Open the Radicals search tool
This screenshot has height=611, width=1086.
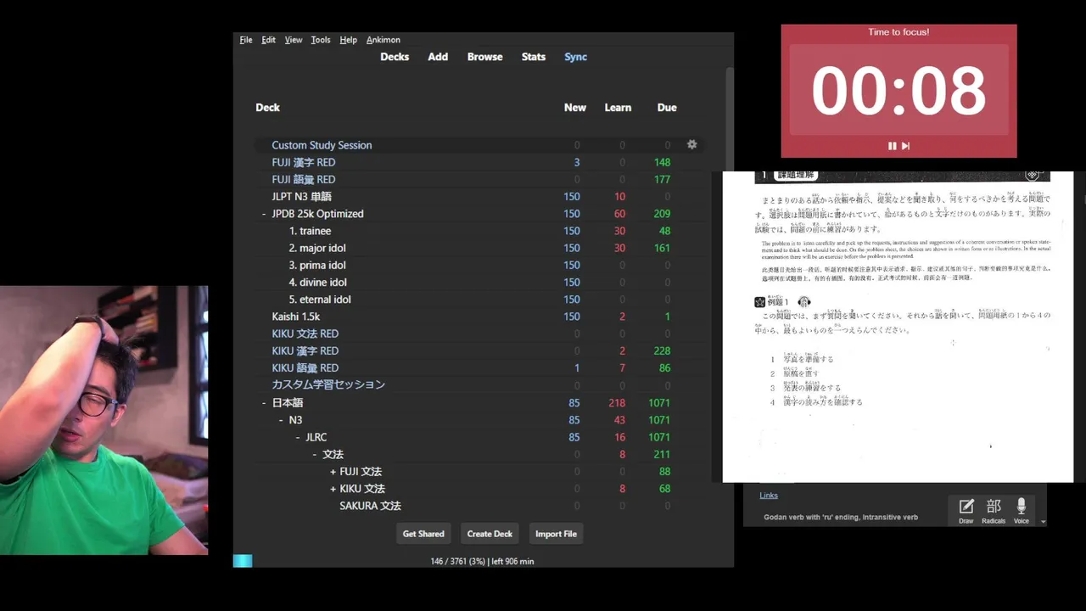click(x=994, y=511)
